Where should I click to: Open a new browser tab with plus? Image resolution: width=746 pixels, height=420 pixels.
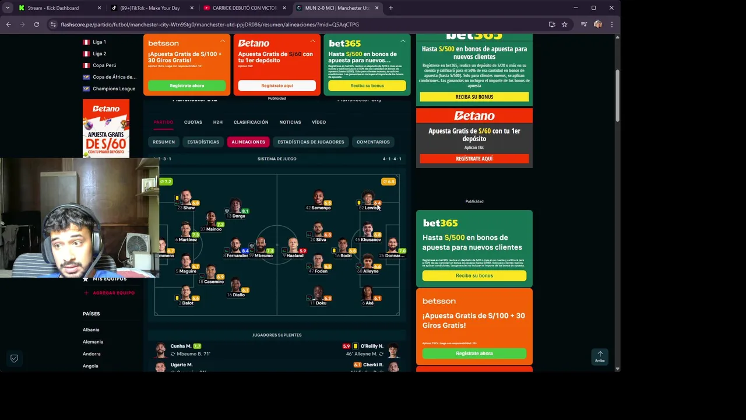[x=390, y=8]
